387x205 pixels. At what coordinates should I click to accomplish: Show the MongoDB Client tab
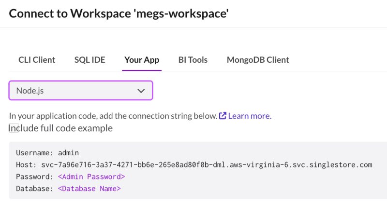258,60
